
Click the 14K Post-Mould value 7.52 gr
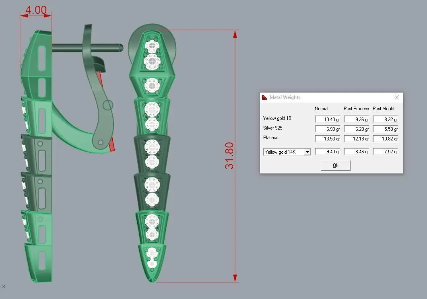click(x=386, y=151)
